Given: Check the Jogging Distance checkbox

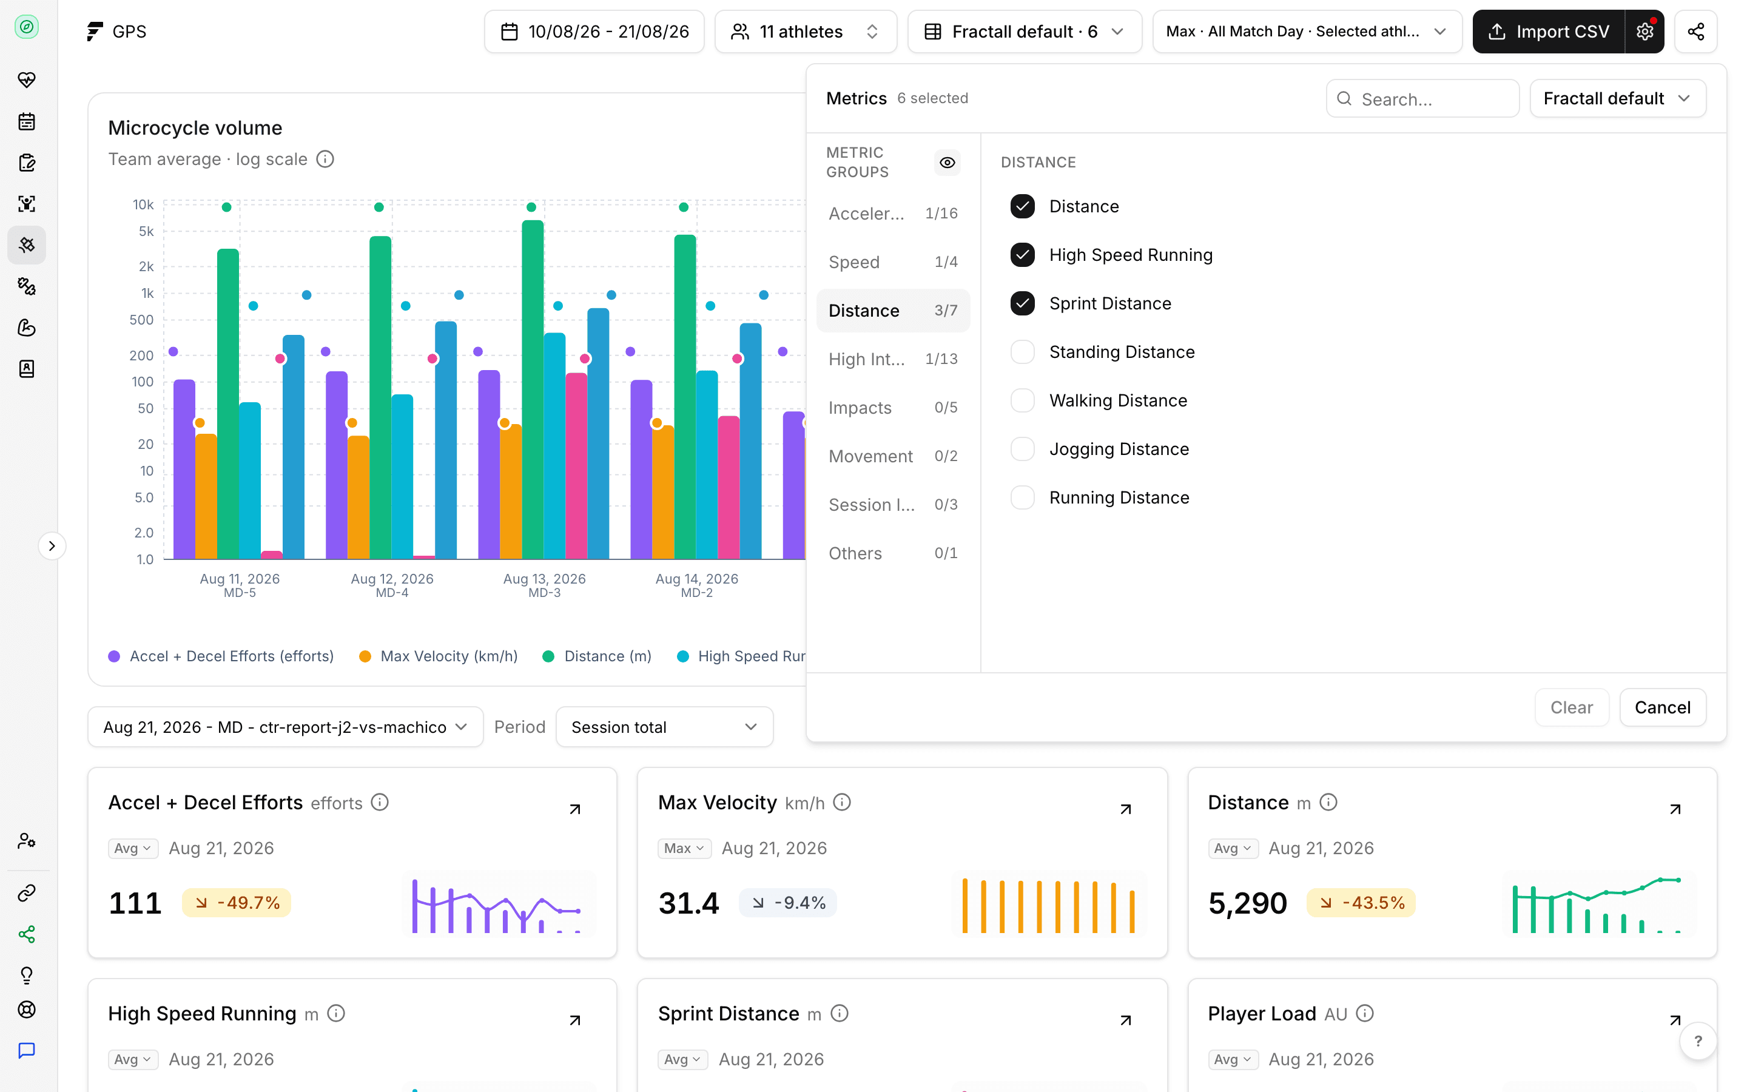Looking at the screenshot, I should click(1022, 449).
